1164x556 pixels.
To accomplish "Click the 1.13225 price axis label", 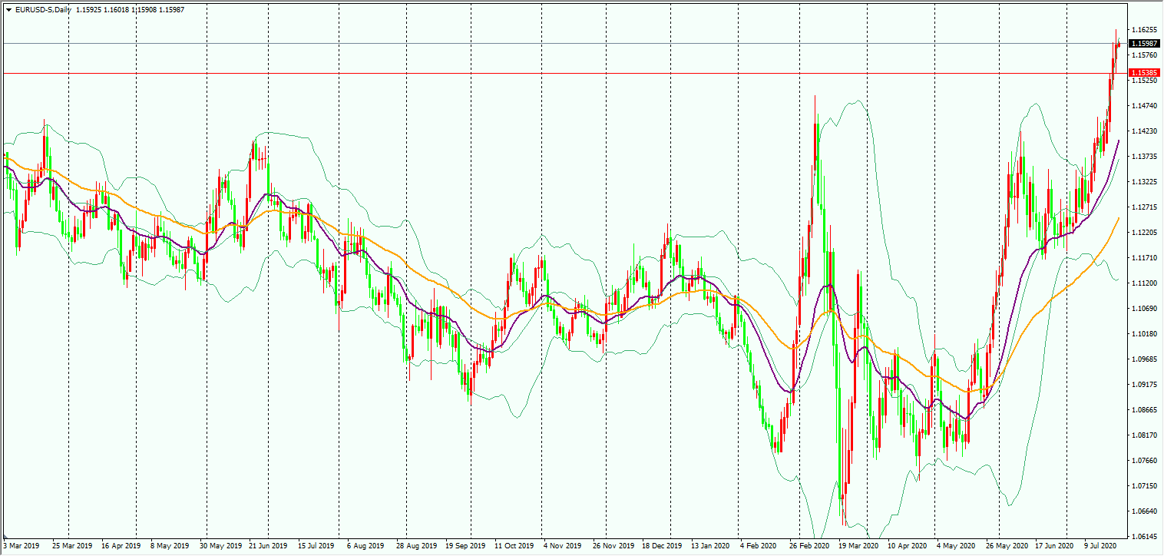I will (x=1145, y=182).
